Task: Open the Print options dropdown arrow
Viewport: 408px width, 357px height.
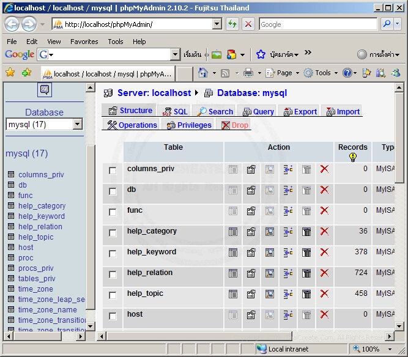Action: (259, 73)
